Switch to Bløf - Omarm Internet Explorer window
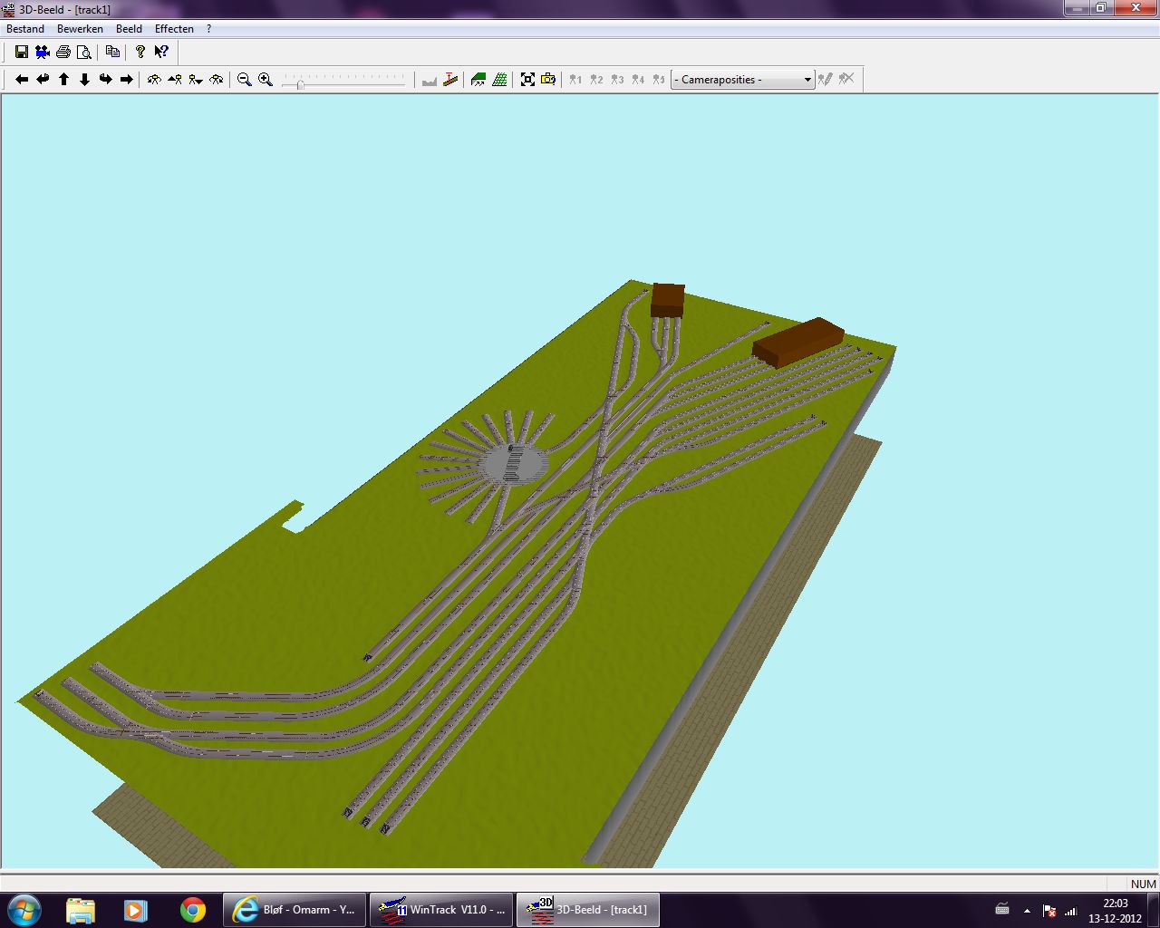 pos(295,910)
